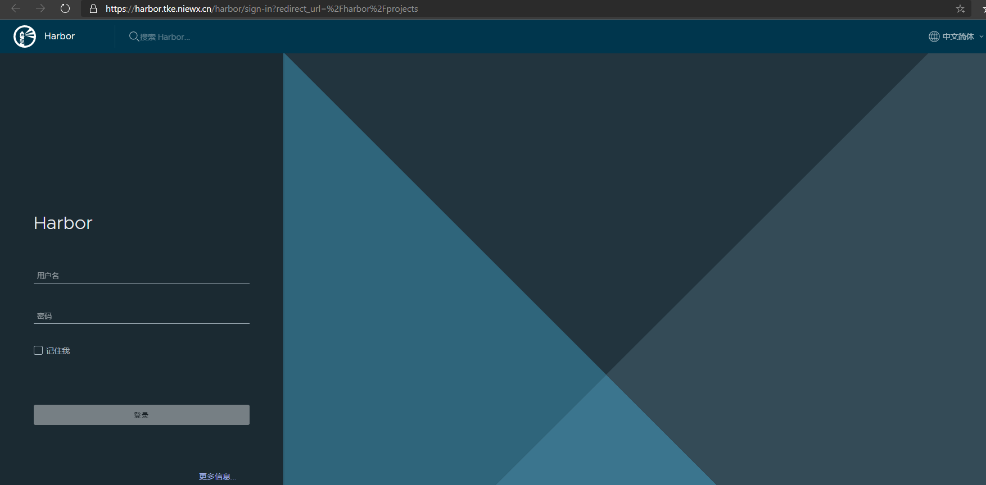
Task: Click the Harbor name in the header
Action: pos(60,36)
